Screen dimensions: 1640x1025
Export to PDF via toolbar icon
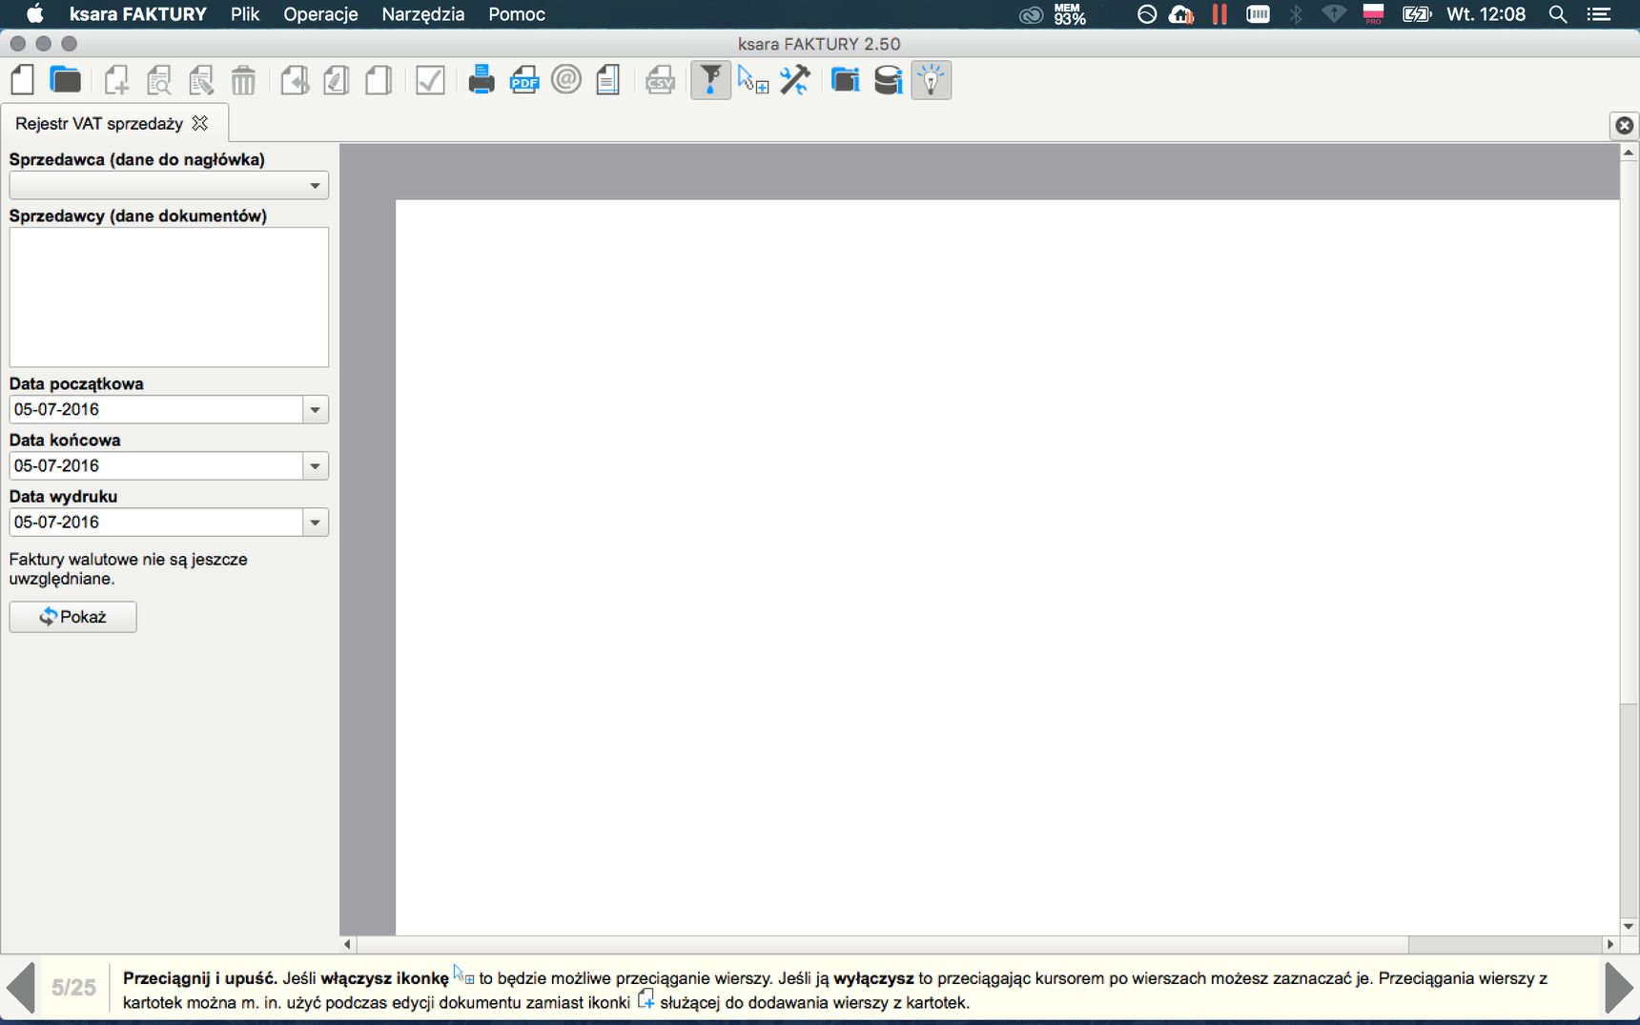[523, 80]
